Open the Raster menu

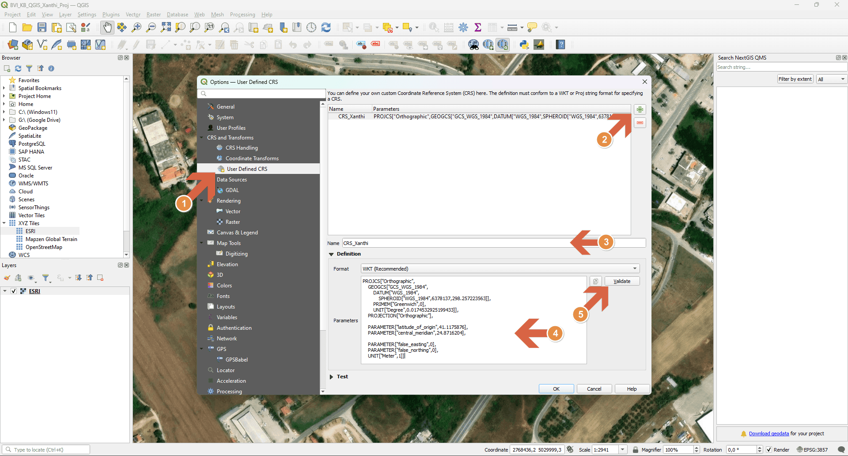pyautogui.click(x=154, y=15)
